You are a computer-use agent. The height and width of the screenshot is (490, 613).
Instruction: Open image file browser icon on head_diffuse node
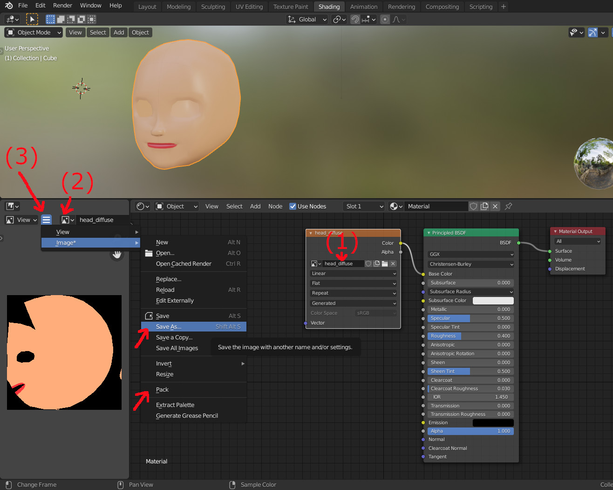[x=385, y=263]
